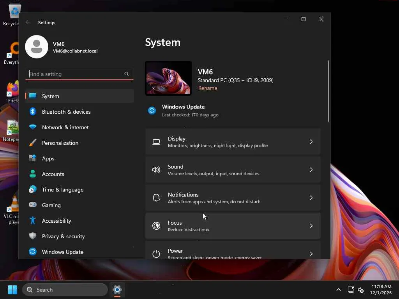Select Apps in the settings sidebar
The width and height of the screenshot is (399, 299).
[48, 158]
